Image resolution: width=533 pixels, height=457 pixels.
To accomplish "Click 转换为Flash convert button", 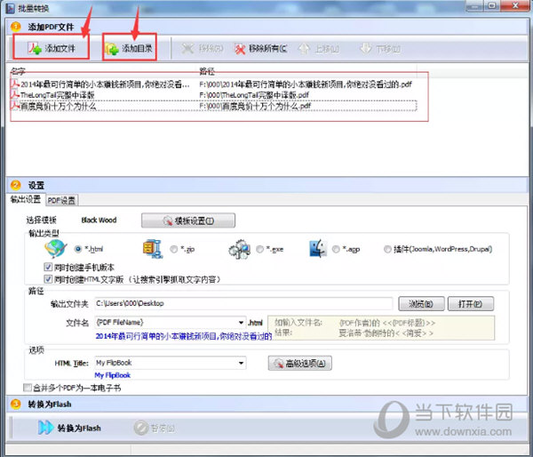I will [69, 428].
